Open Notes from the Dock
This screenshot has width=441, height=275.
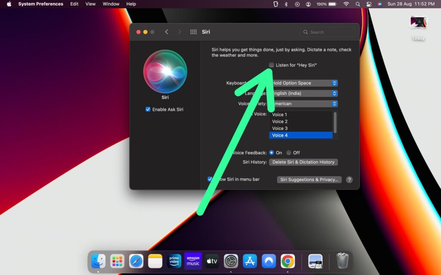[155, 261]
